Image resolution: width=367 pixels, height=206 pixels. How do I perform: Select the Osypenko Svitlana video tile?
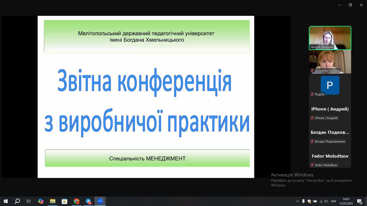click(330, 62)
